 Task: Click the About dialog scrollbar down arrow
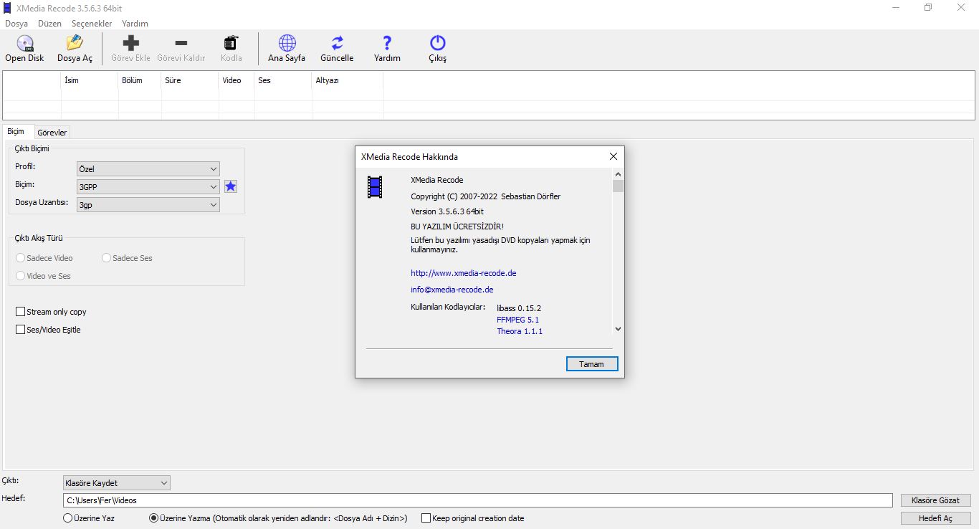coord(618,329)
